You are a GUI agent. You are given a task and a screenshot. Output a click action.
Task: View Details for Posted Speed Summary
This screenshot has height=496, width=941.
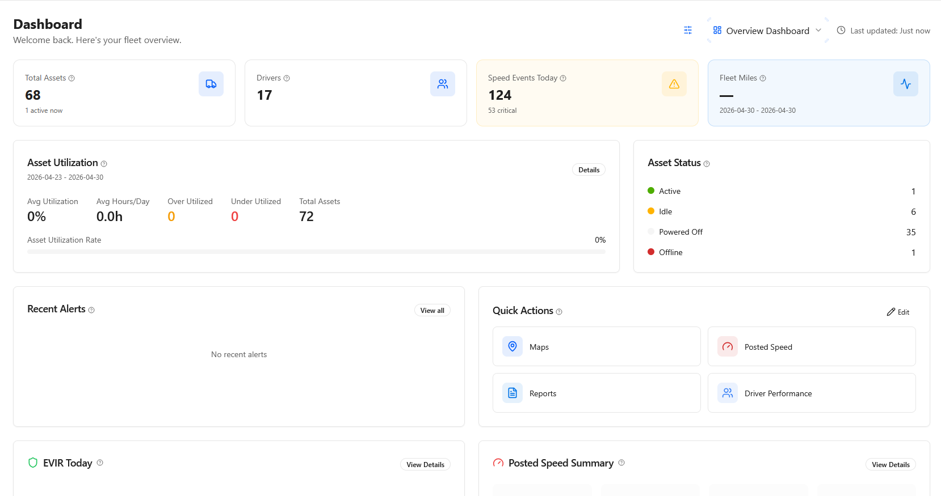[890, 465]
